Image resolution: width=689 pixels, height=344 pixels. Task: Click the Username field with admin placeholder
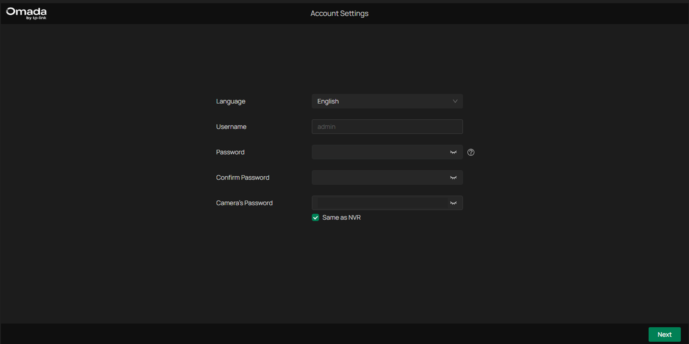387,127
